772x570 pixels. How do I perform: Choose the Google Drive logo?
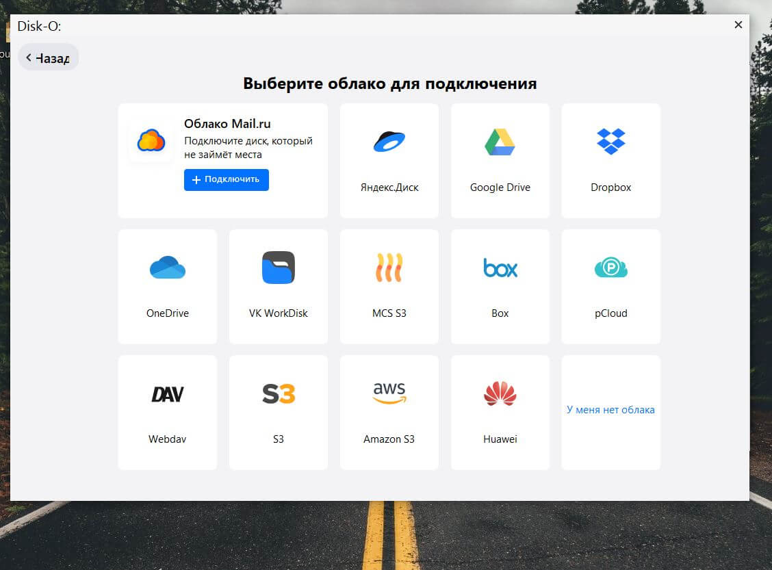point(500,142)
